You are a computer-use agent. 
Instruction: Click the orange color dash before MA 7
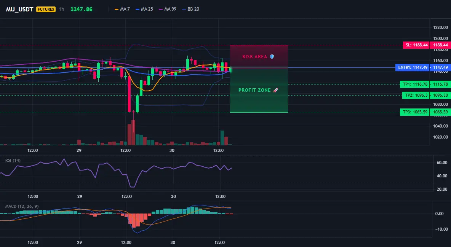pos(117,9)
